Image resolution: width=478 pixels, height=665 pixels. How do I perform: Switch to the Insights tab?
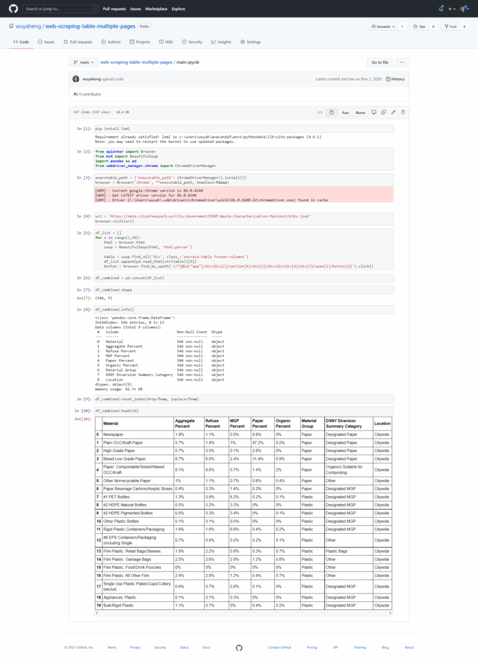221,42
